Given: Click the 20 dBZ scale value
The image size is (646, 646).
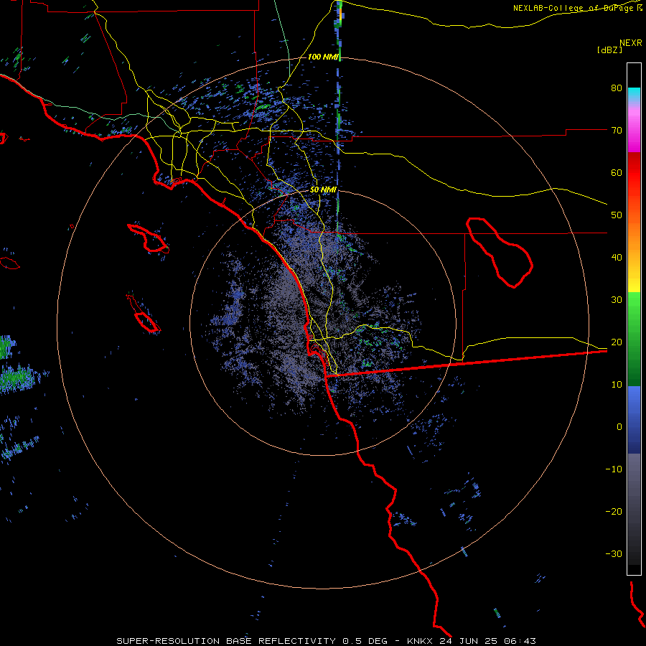Looking at the screenshot, I should 617,342.
